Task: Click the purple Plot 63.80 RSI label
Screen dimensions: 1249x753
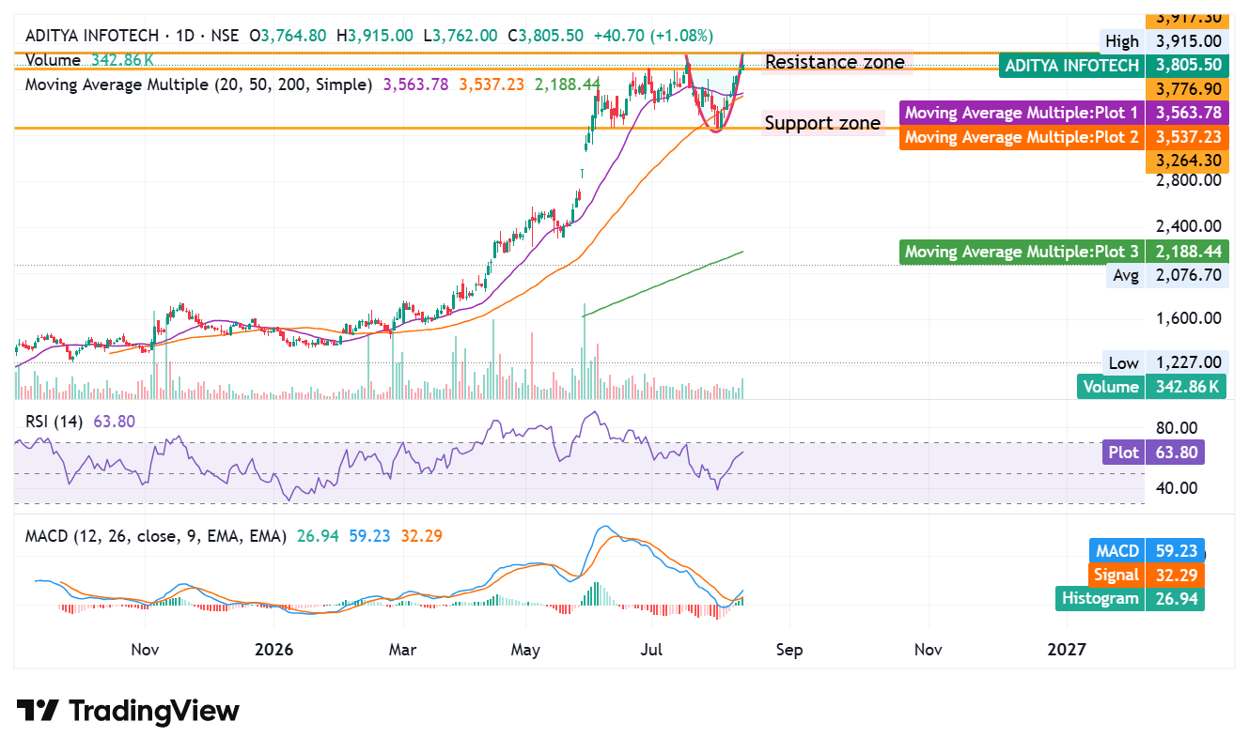Action: tap(1153, 453)
